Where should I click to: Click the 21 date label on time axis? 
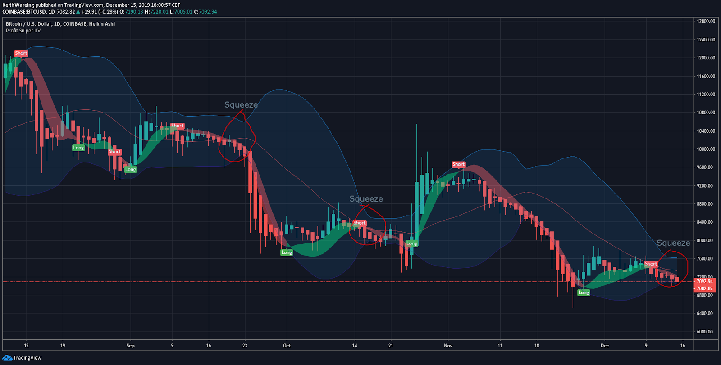(391, 346)
